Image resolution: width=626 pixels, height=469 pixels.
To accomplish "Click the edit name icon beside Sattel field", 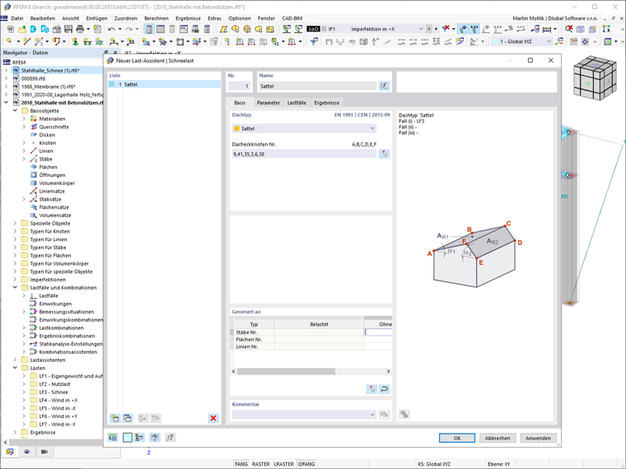I will [x=384, y=86].
